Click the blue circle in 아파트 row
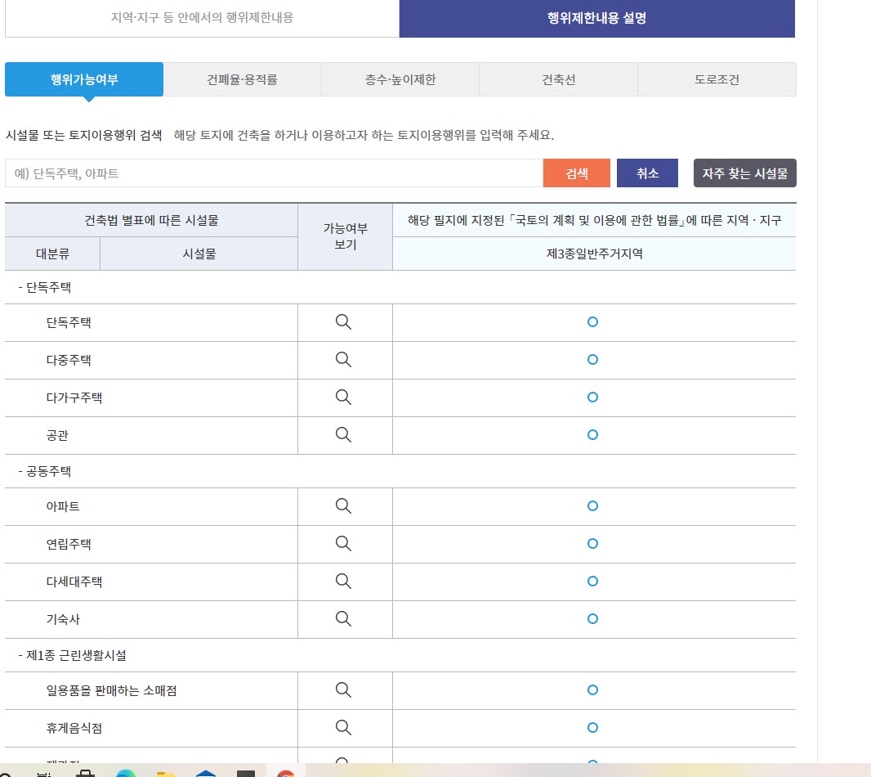 (592, 506)
